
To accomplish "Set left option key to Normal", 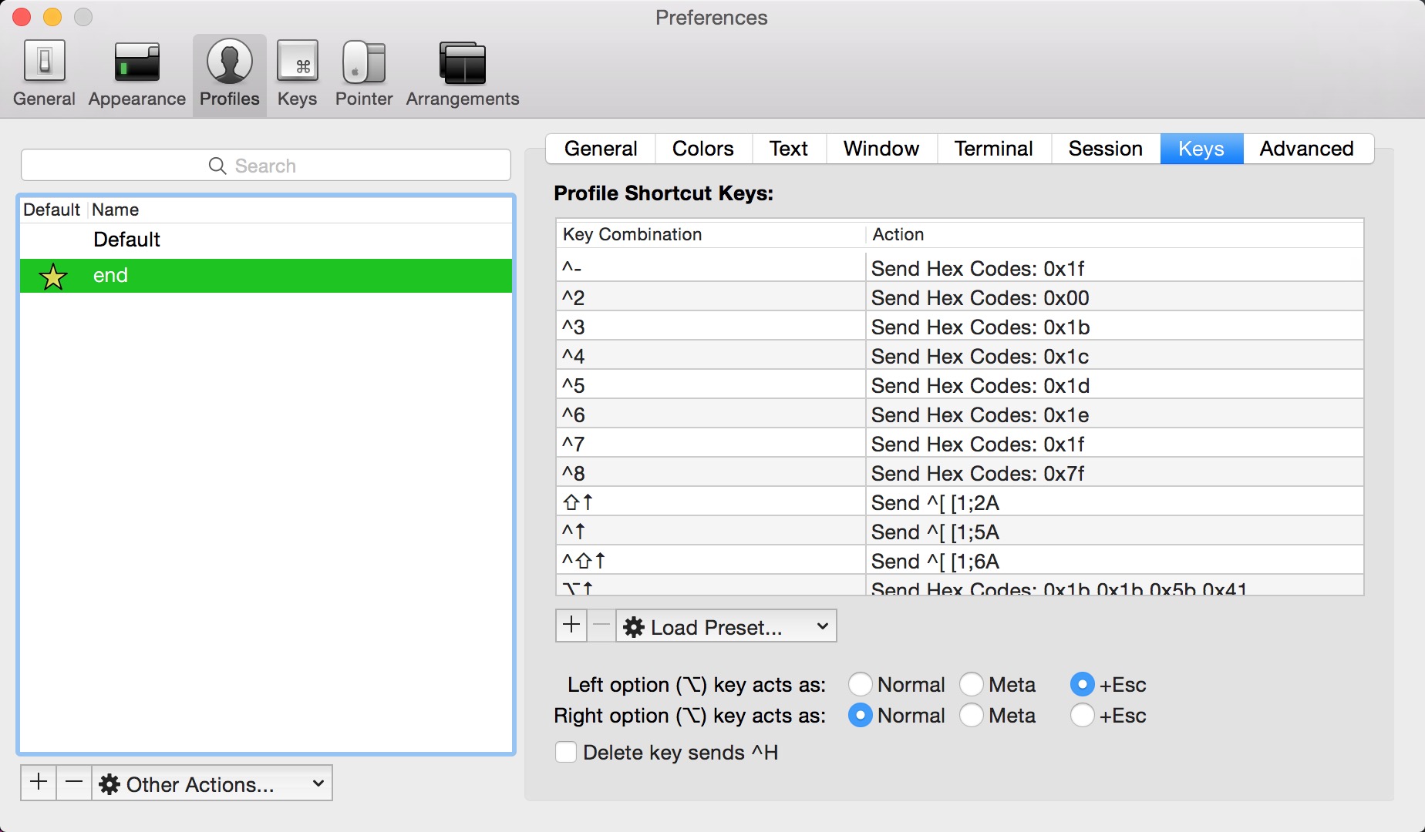I will click(860, 684).
